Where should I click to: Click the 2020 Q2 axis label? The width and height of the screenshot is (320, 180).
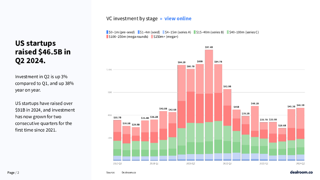154,163
